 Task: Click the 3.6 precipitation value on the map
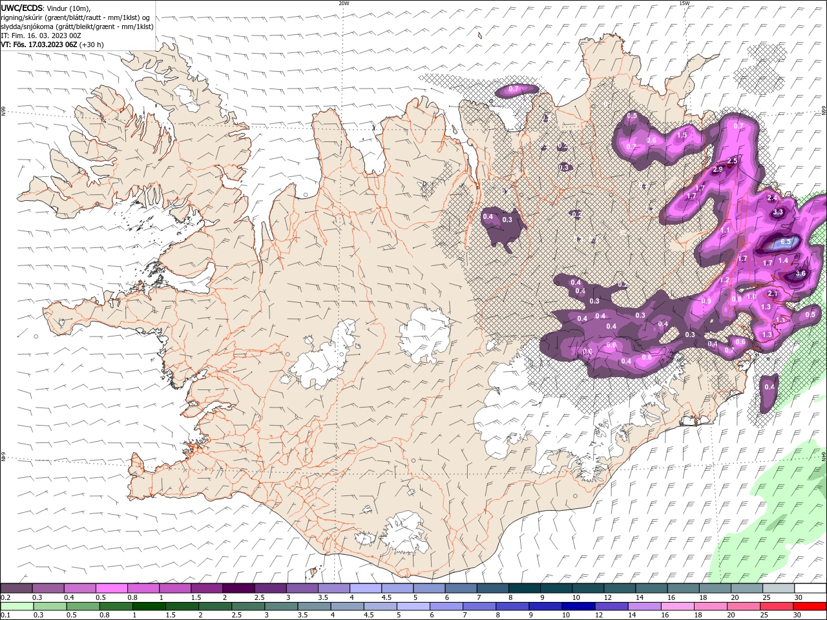point(801,273)
